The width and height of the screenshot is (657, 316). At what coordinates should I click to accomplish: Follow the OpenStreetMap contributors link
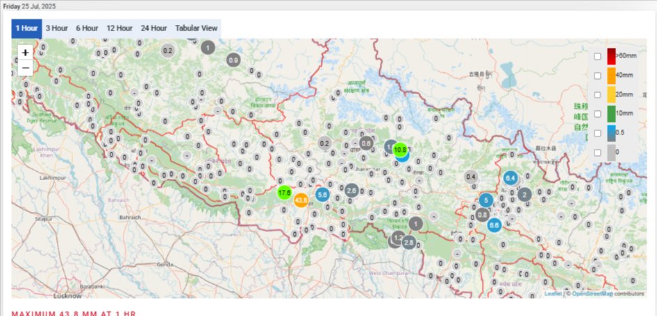(x=592, y=294)
